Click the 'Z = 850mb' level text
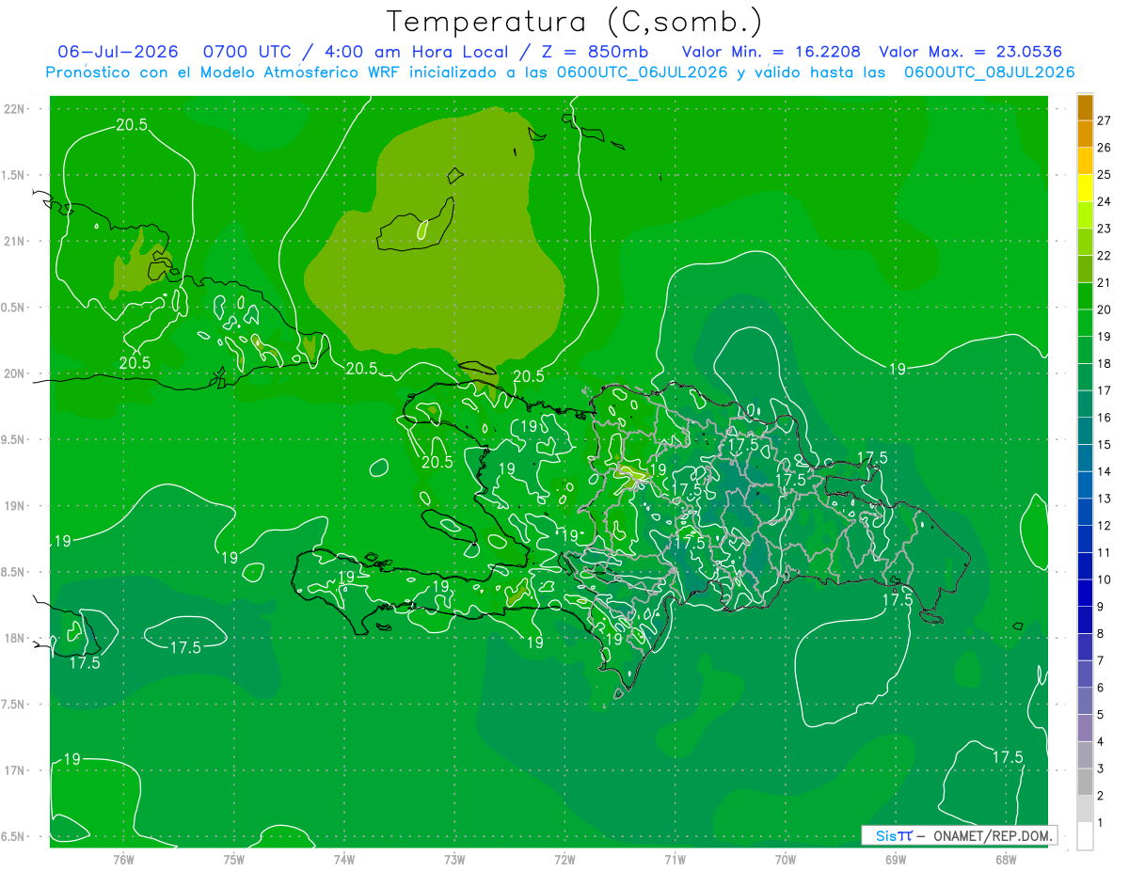Image resolution: width=1129 pixels, height=872 pixels. click(x=593, y=52)
